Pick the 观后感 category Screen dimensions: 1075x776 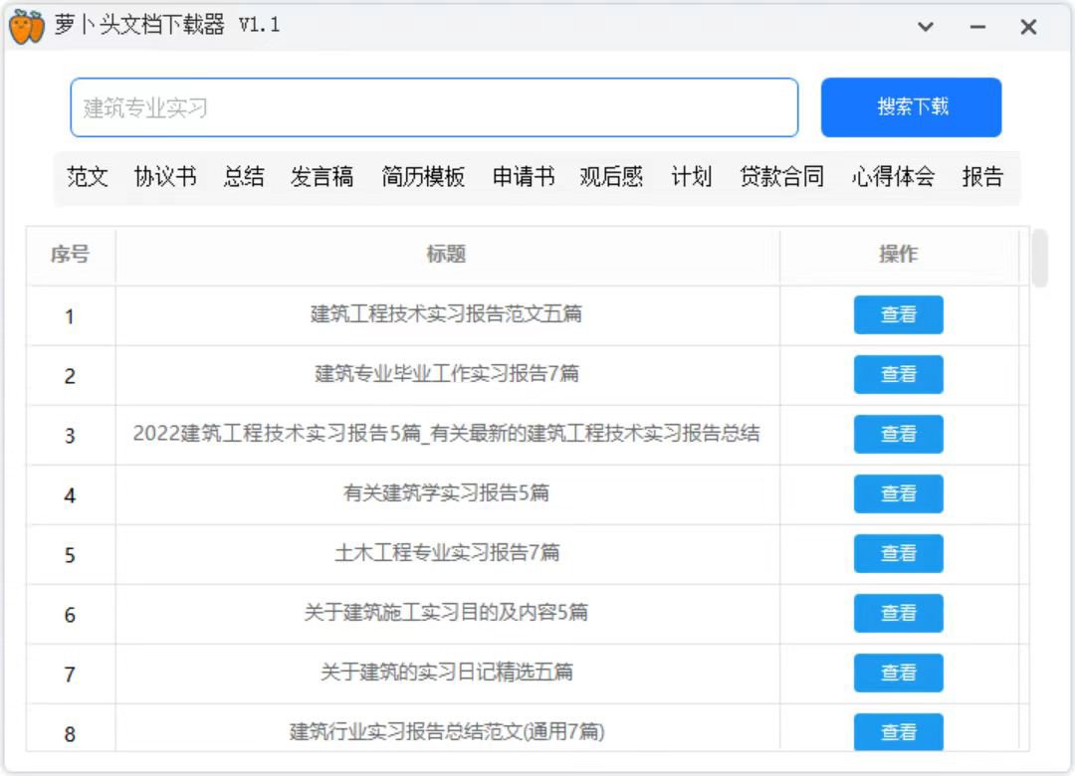click(x=611, y=177)
